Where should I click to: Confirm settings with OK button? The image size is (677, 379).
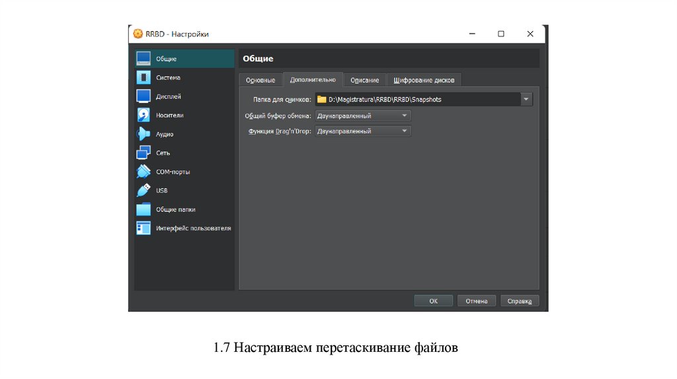click(434, 301)
